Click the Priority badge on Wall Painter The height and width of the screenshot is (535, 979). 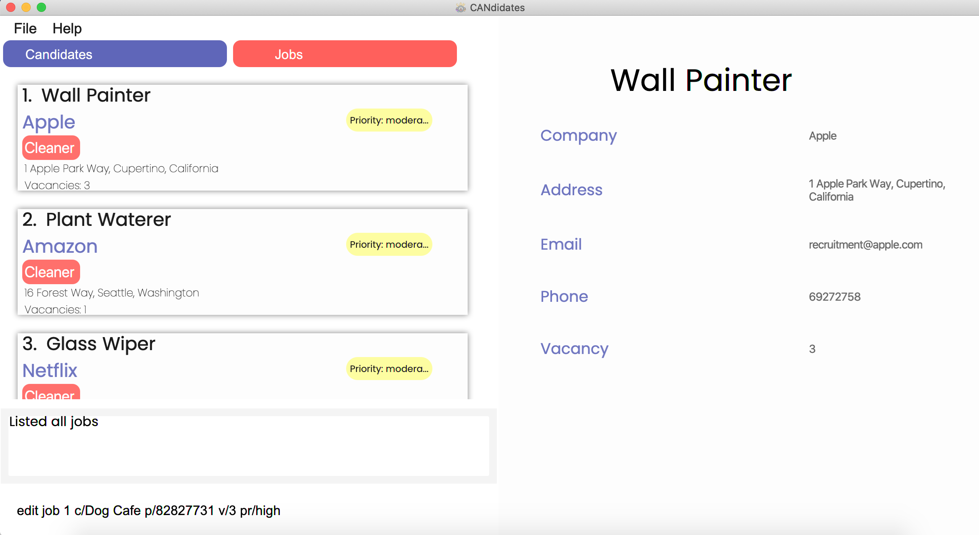pos(389,120)
